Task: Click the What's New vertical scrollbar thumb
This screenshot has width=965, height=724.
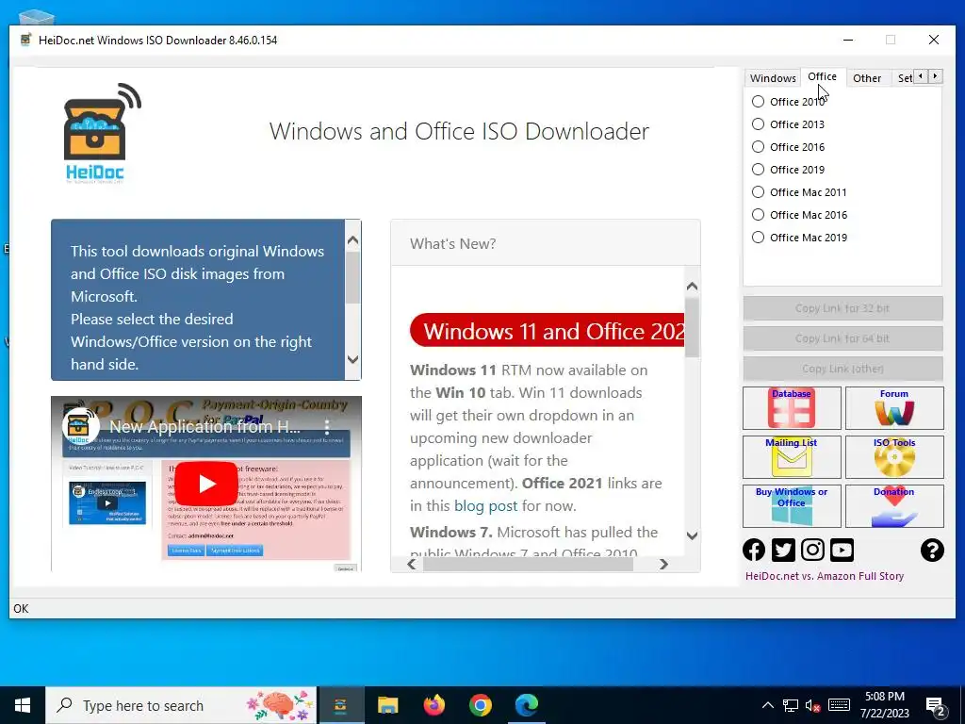Action: coord(692,327)
